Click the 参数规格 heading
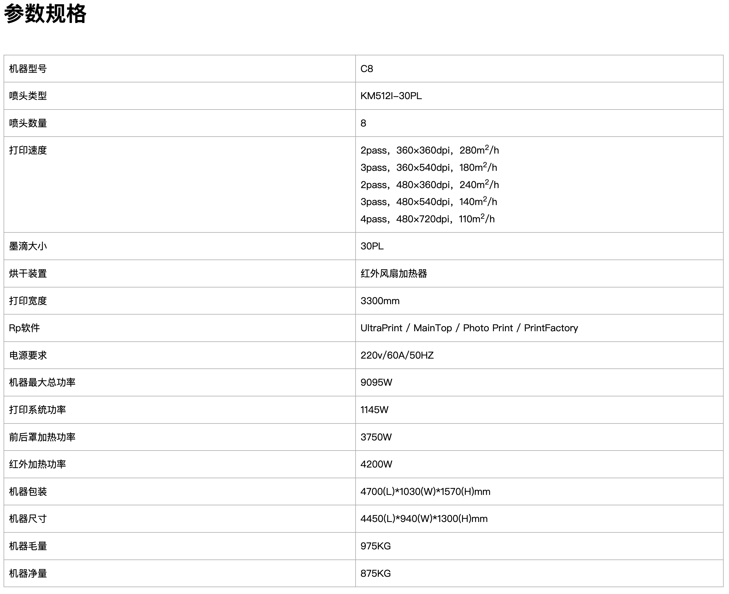729x594 pixels. pyautogui.click(x=45, y=14)
